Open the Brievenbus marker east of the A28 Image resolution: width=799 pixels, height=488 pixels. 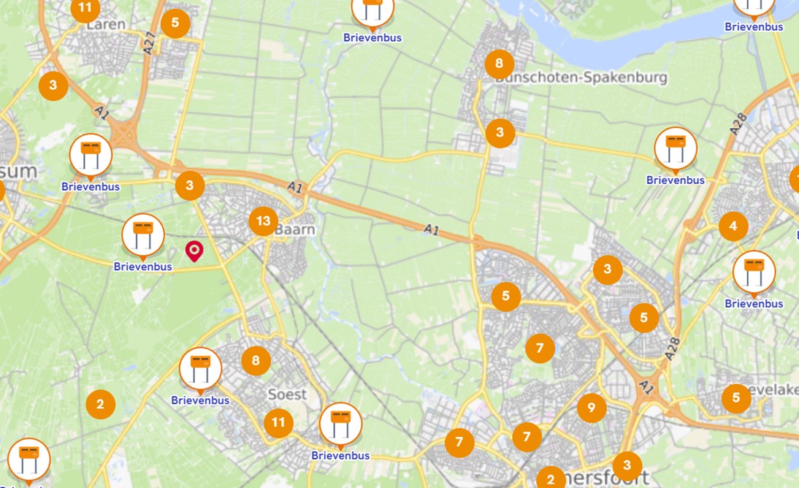[x=754, y=272]
